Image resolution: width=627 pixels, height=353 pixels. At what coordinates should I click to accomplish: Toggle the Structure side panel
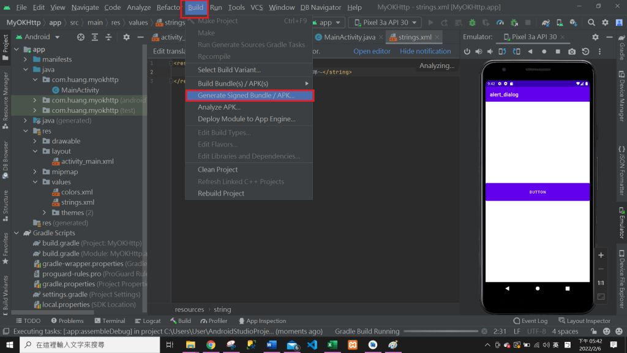(5, 205)
